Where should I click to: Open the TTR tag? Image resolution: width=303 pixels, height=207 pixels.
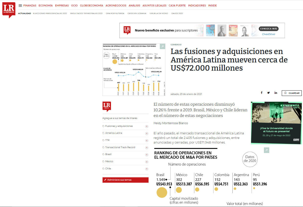click(x=107, y=140)
